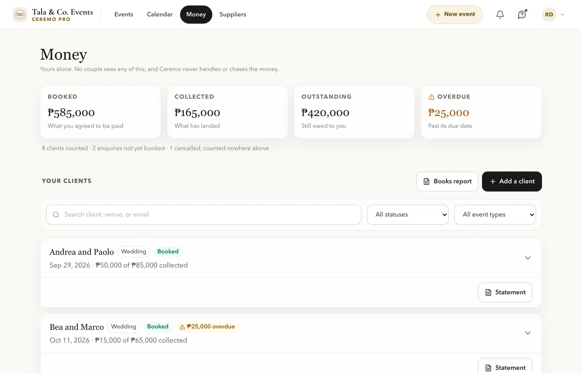The height and width of the screenshot is (373, 582).
Task: Open the account menu chevron
Action: [x=562, y=15]
